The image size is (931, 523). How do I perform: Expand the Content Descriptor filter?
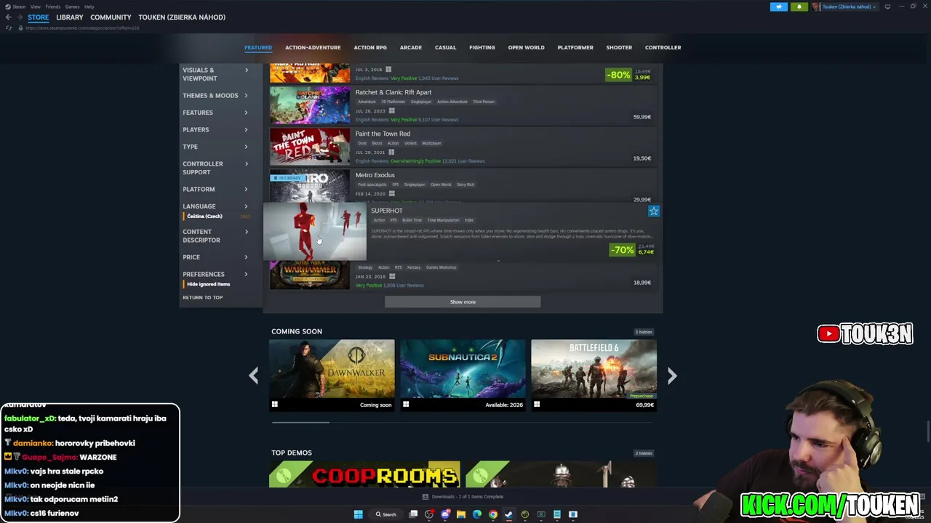(215, 236)
